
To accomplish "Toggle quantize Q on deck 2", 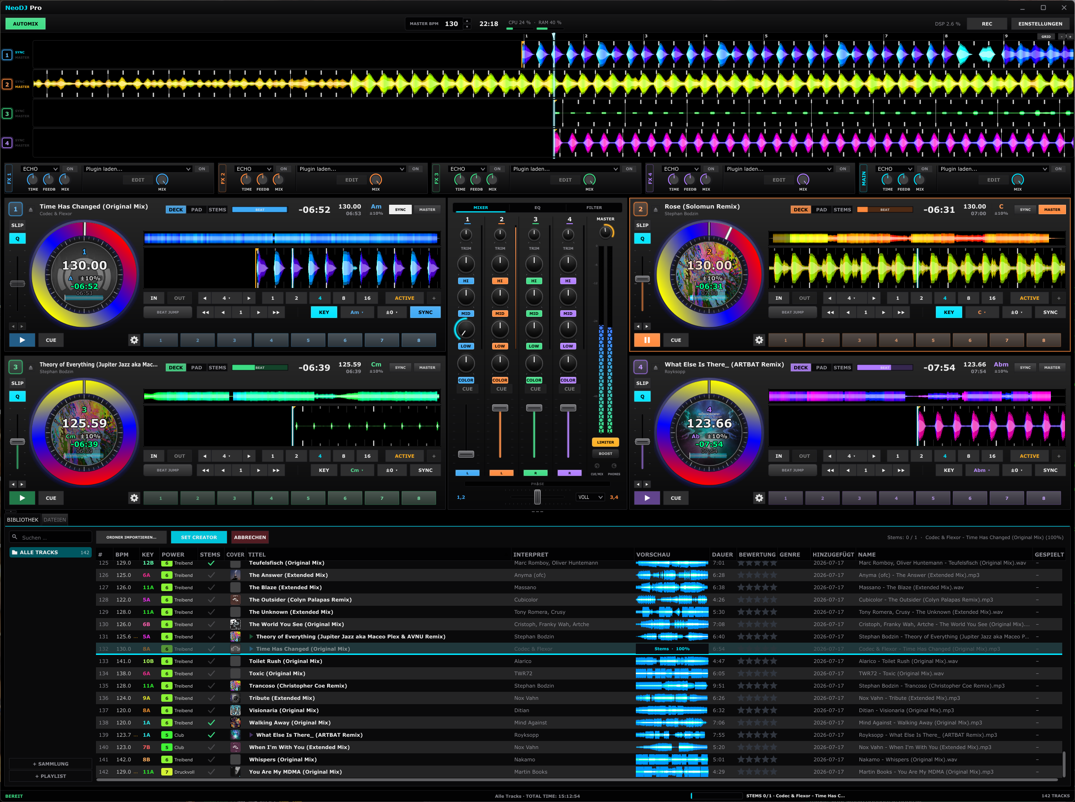I will 642,239.
